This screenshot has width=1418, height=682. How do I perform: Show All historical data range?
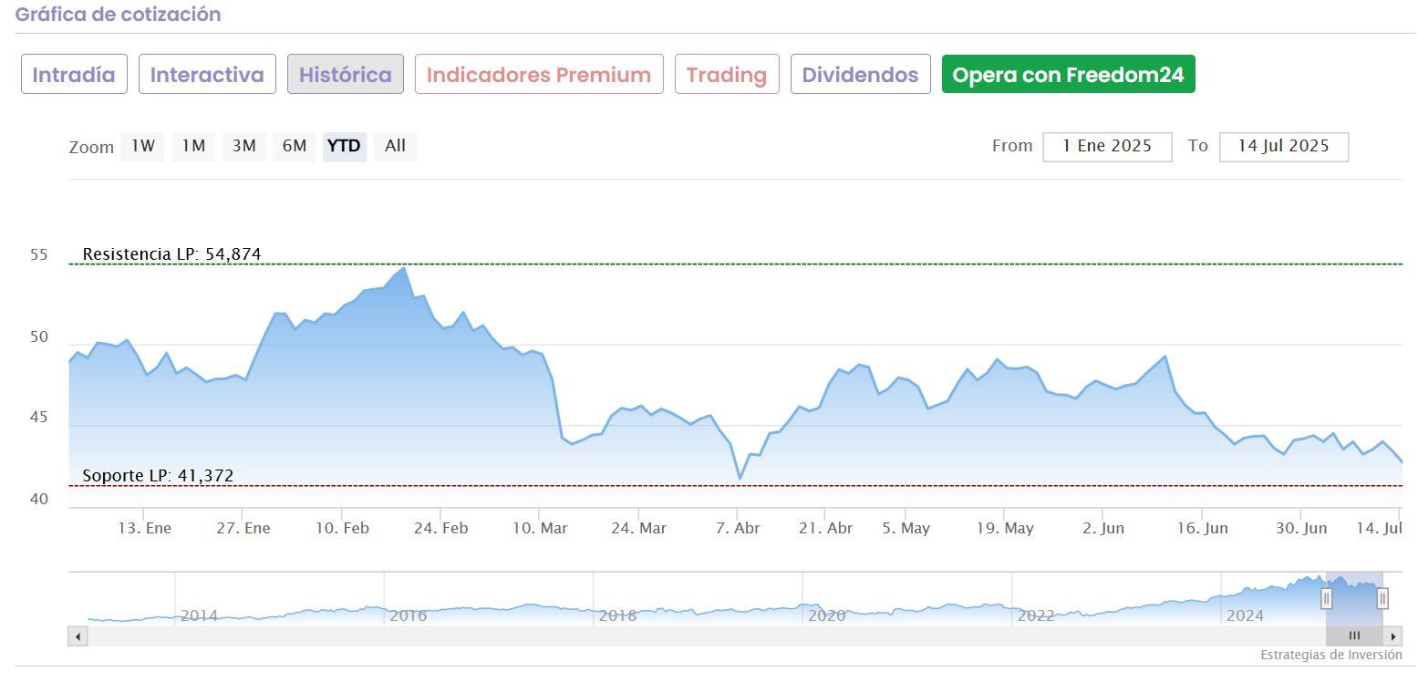[395, 146]
